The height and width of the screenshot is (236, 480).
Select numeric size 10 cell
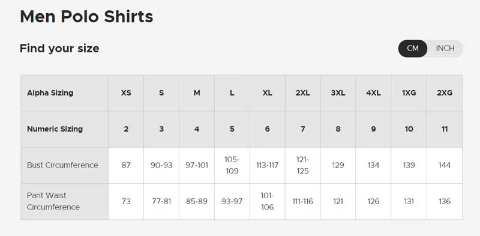click(409, 129)
